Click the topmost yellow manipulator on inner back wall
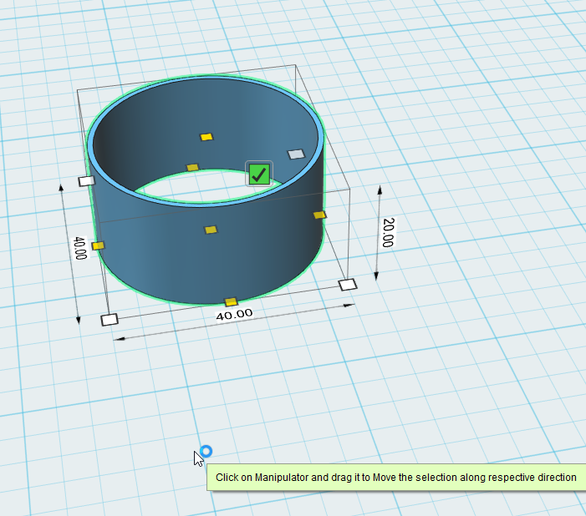 [206, 137]
